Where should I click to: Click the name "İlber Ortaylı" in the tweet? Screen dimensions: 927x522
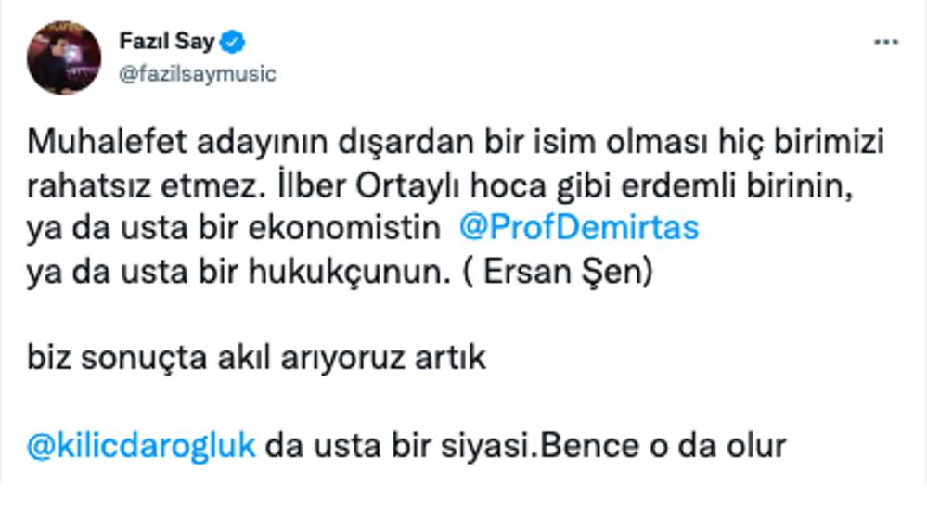(x=326, y=185)
